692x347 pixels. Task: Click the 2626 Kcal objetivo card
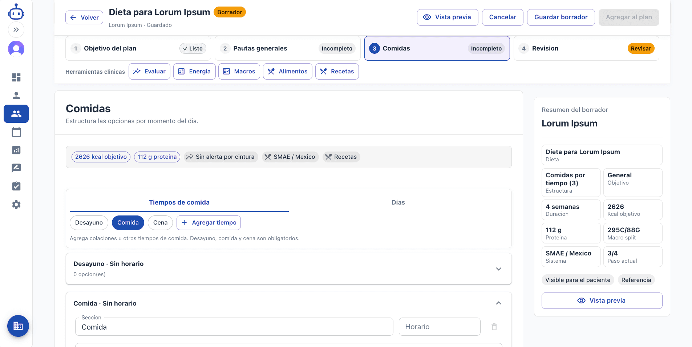pyautogui.click(x=633, y=210)
